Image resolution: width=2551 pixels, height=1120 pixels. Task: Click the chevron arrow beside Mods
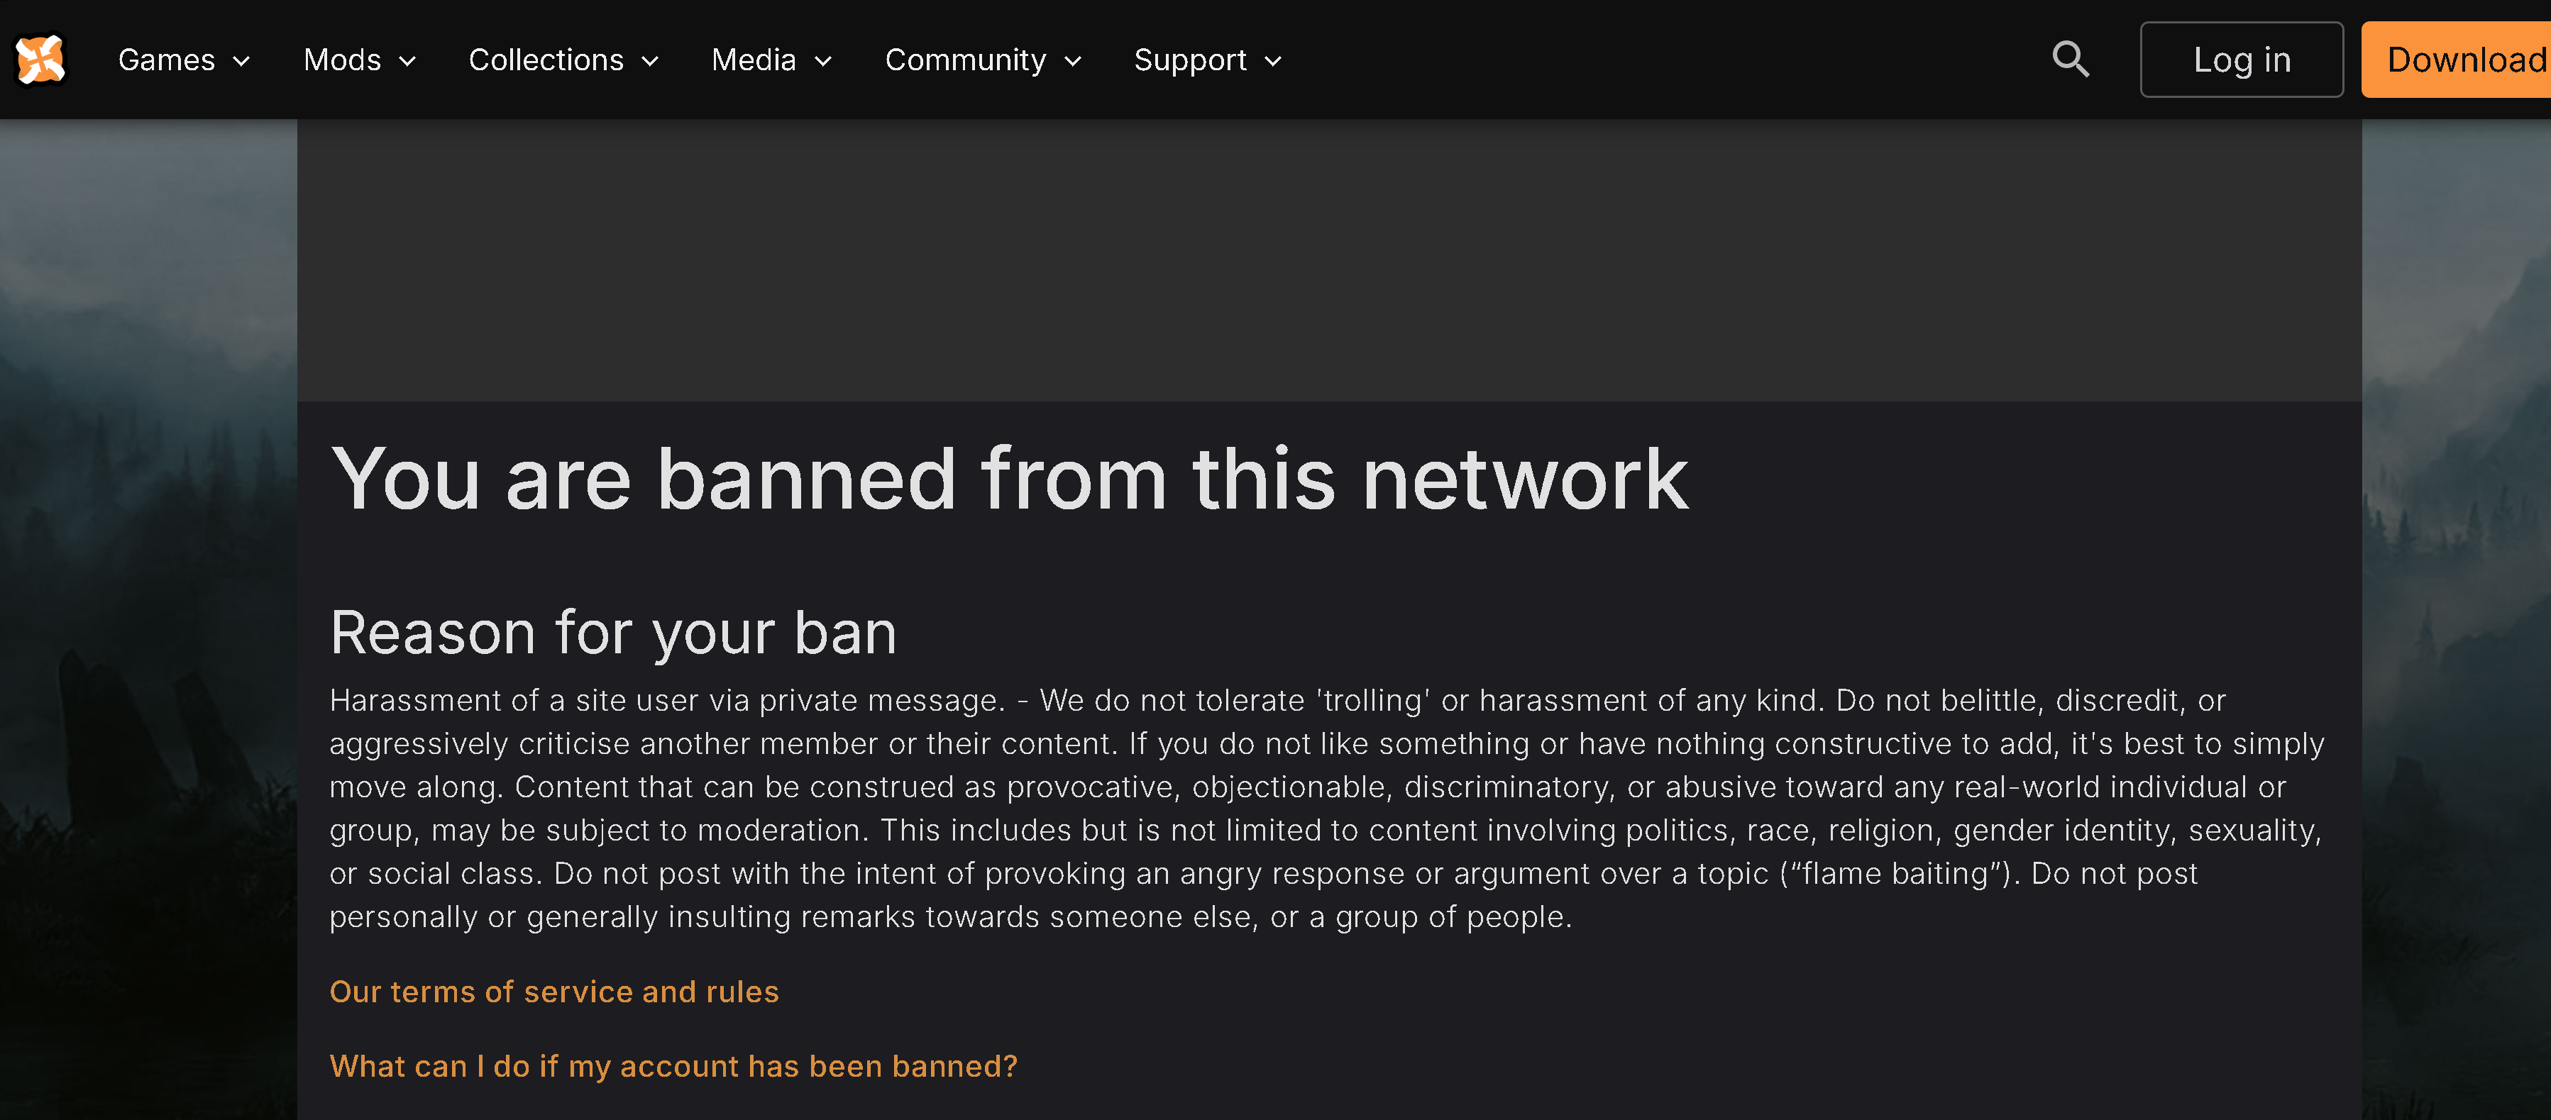[407, 62]
